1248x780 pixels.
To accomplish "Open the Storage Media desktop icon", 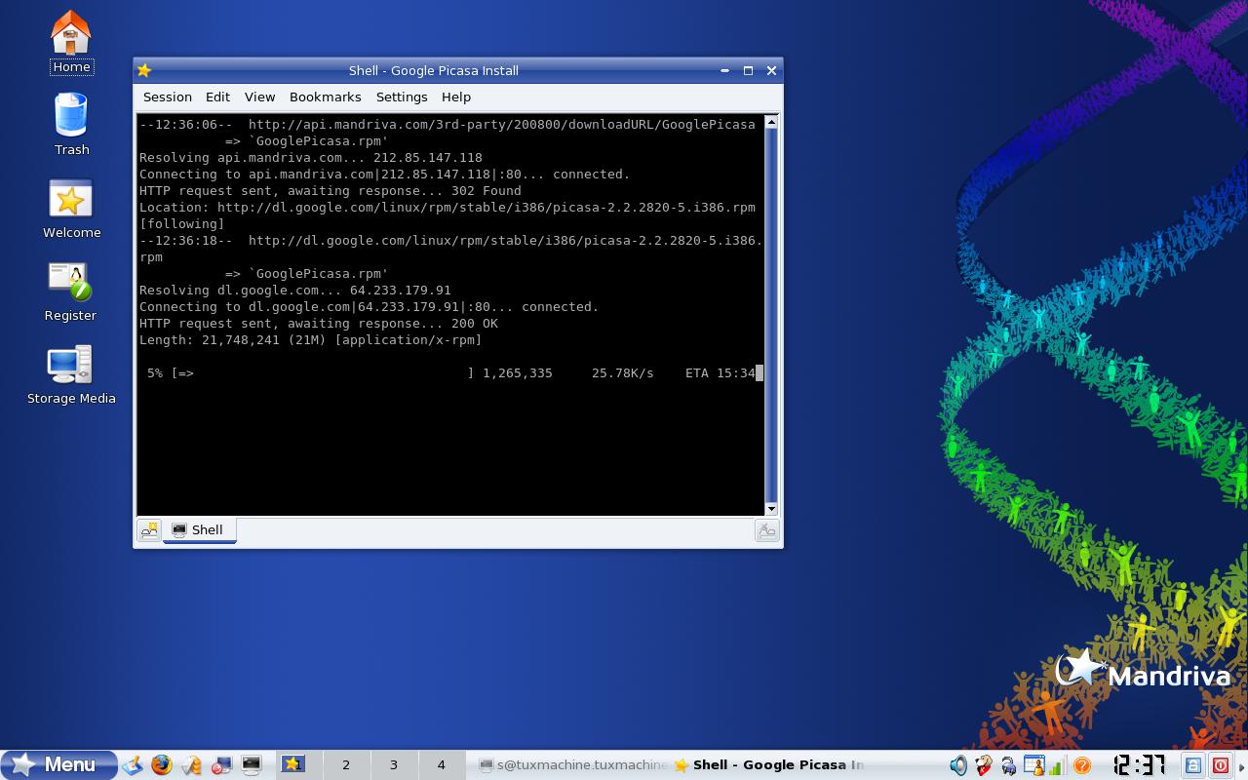I will point(71,375).
